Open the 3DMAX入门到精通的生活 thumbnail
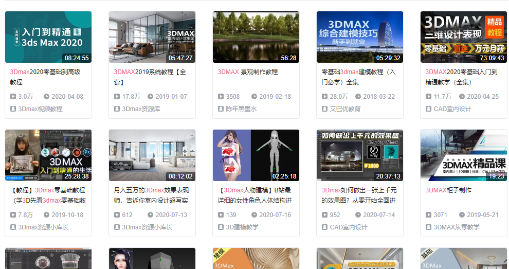 48,155
